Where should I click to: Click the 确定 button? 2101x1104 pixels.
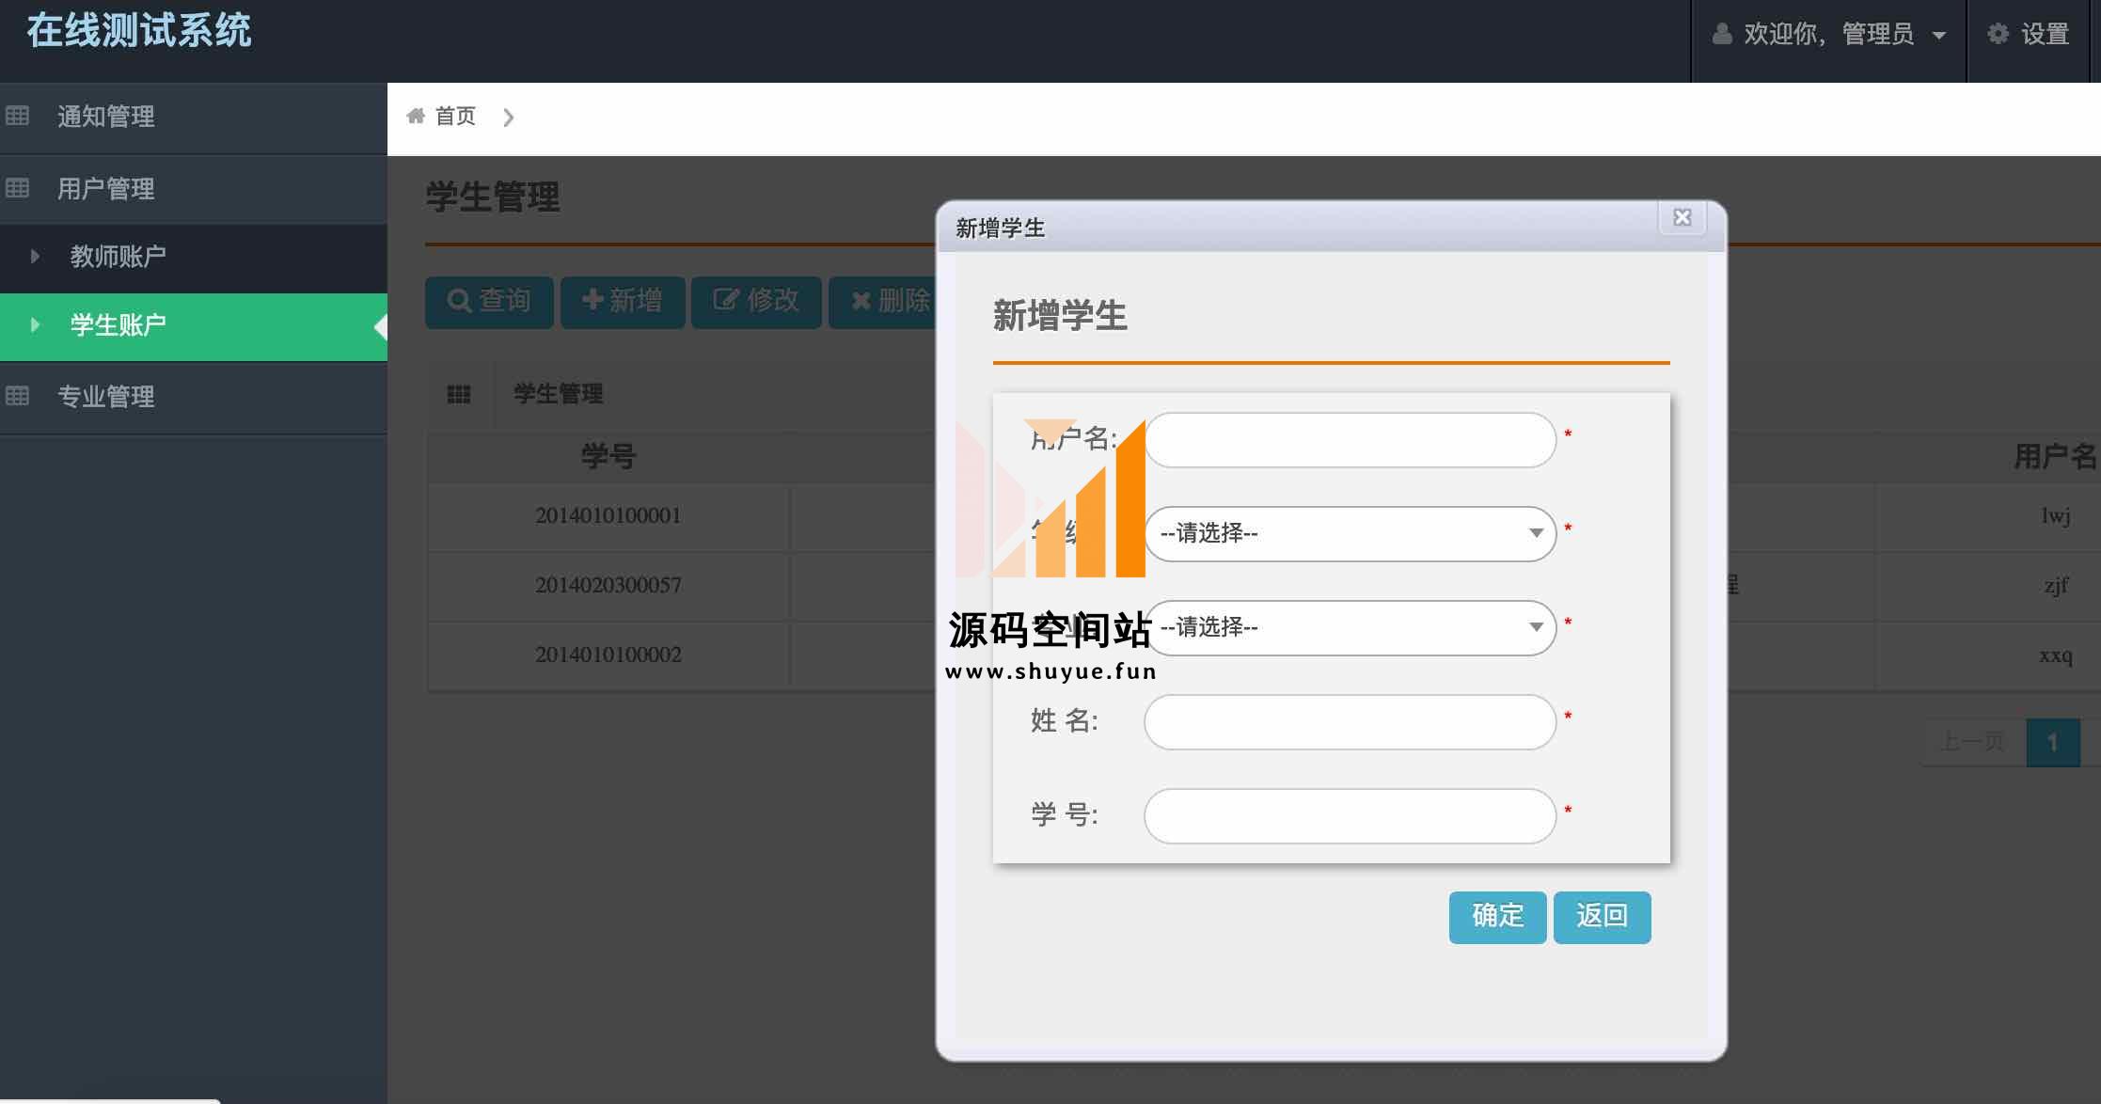click(1497, 917)
